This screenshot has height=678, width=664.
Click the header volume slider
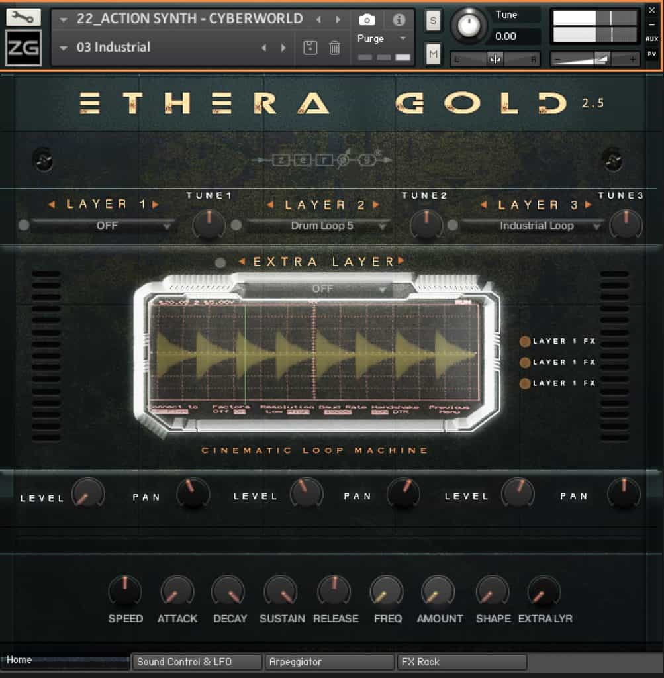pos(595,59)
